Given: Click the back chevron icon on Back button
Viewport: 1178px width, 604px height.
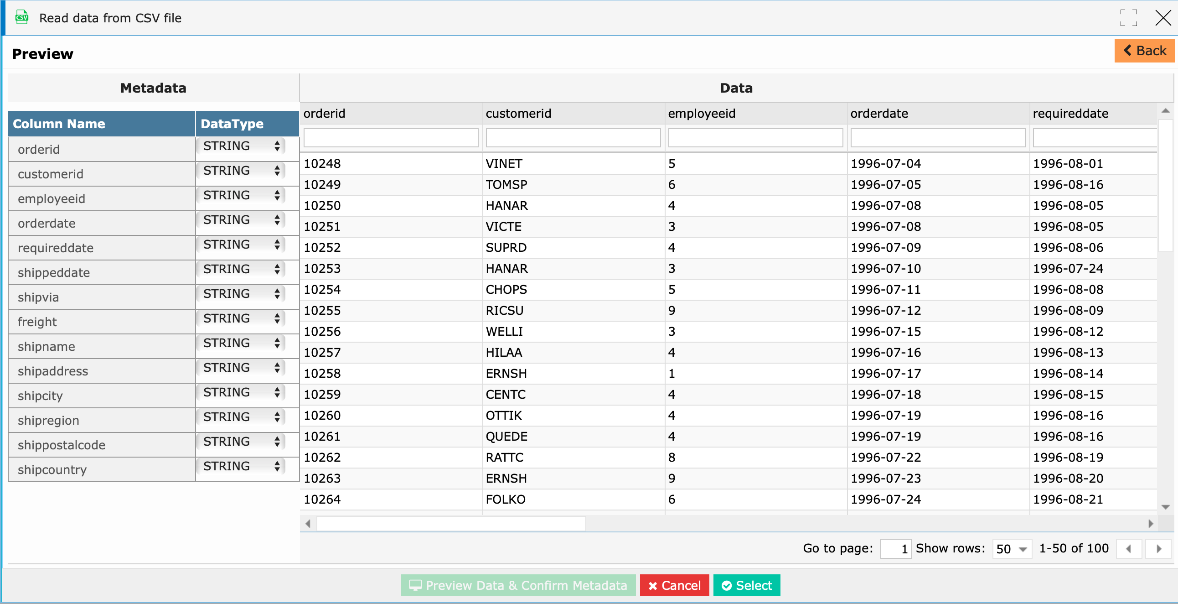Looking at the screenshot, I should coord(1128,51).
